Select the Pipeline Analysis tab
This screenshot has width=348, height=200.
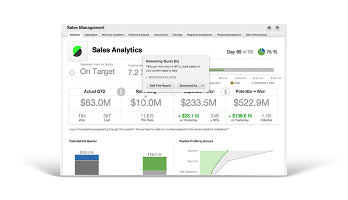point(139,35)
